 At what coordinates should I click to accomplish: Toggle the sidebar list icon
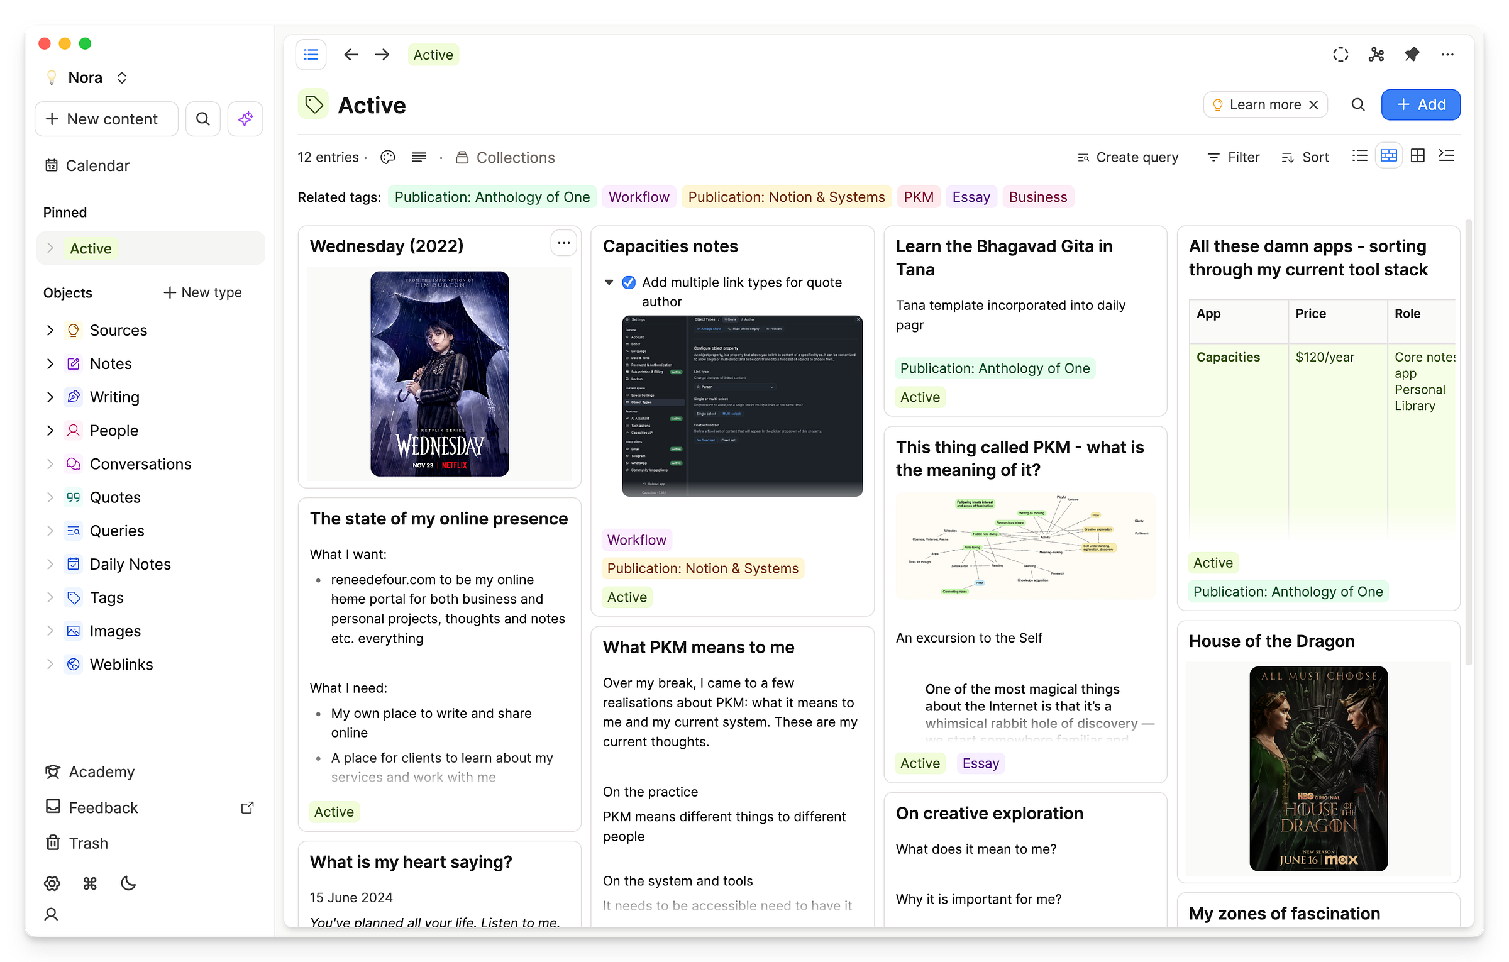pos(311,55)
